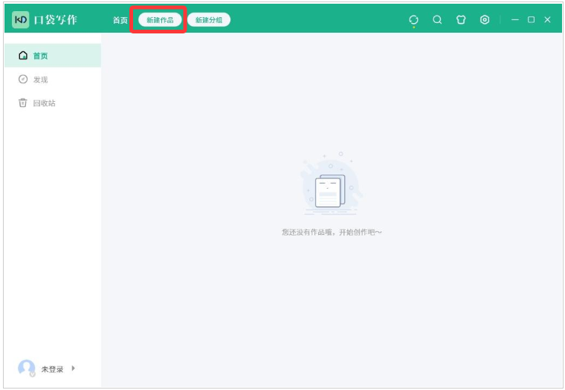Image resolution: width=565 pixels, height=390 pixels.
Task: Click the 新建作品 button
Action: [x=160, y=20]
